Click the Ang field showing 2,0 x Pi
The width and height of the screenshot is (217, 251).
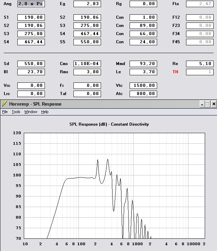click(31, 4)
